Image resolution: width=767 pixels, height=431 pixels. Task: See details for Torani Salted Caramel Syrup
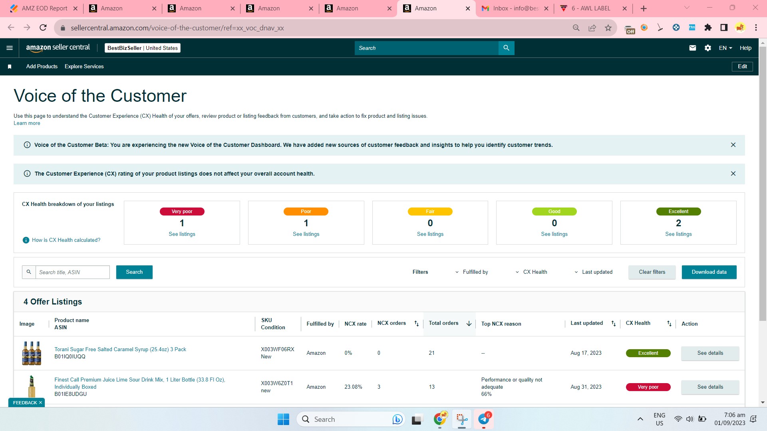[710, 353]
